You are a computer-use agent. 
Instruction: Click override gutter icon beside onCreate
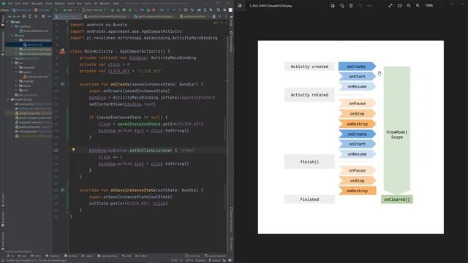[x=62, y=84]
